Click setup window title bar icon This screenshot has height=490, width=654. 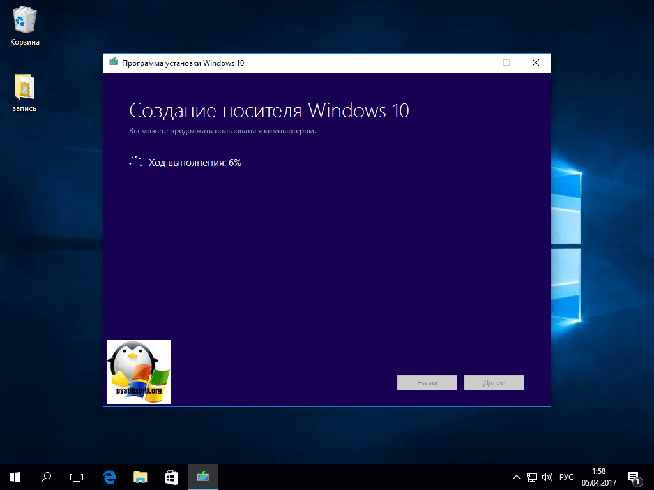coord(114,63)
